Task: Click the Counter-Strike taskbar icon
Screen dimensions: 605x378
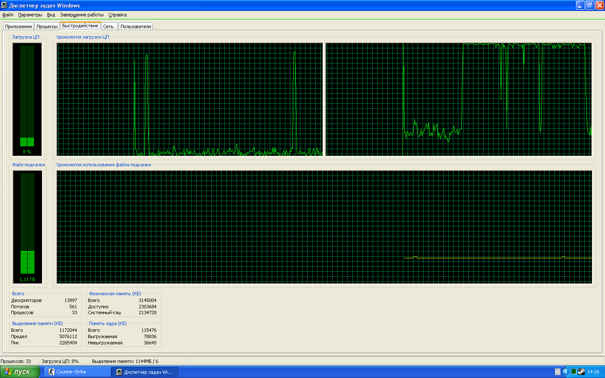Action: [51, 372]
